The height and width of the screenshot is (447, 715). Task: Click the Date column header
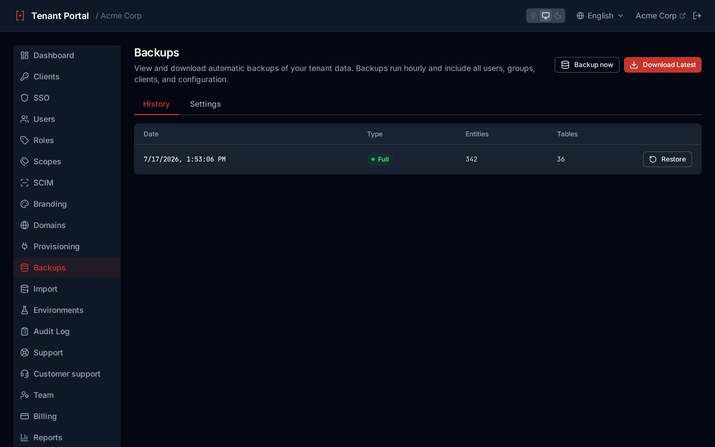(151, 134)
